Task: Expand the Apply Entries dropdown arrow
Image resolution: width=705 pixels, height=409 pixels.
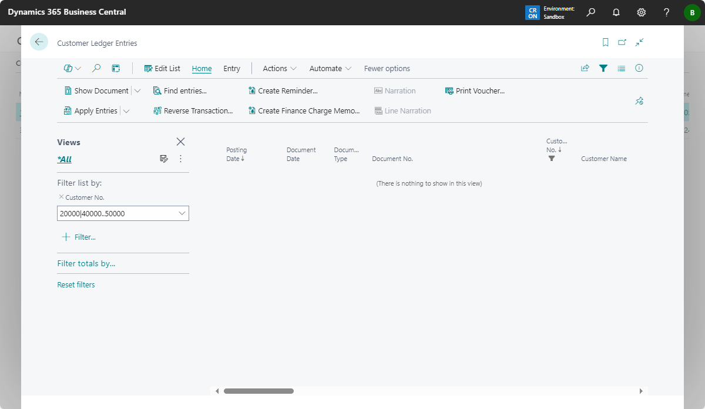Action: click(126, 110)
